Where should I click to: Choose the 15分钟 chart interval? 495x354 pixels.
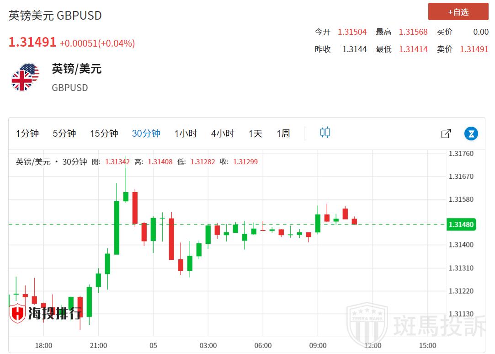(104, 134)
